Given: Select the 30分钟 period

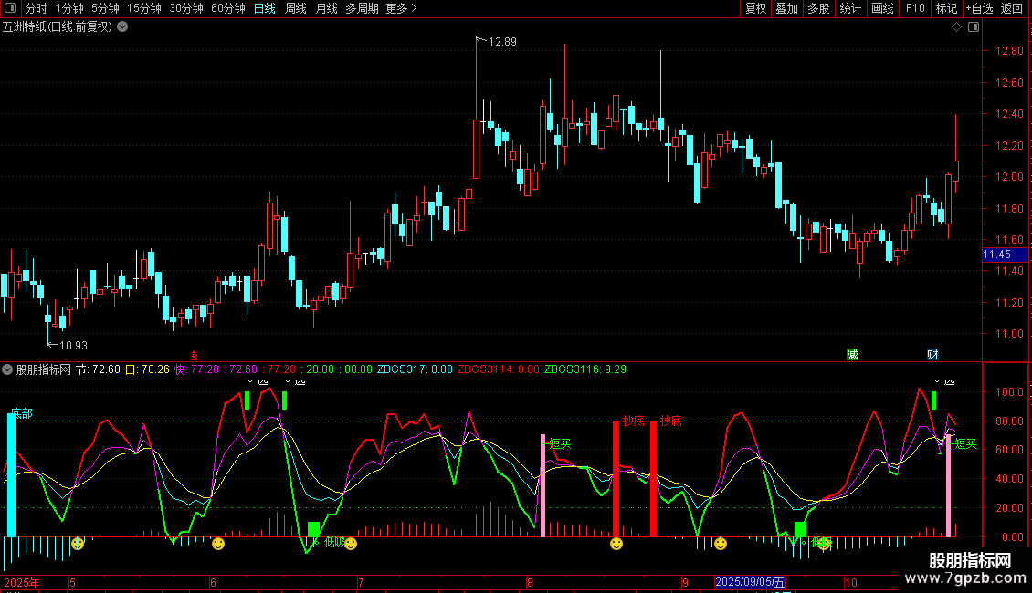Looking at the screenshot, I should 186,8.
